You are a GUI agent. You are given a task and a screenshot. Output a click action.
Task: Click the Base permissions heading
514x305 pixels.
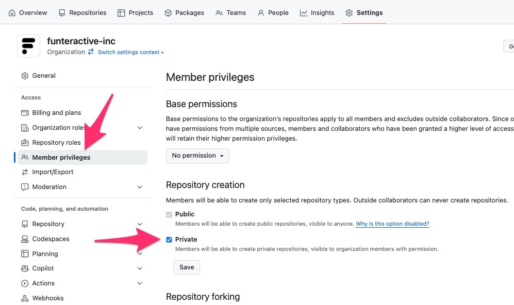[202, 104]
